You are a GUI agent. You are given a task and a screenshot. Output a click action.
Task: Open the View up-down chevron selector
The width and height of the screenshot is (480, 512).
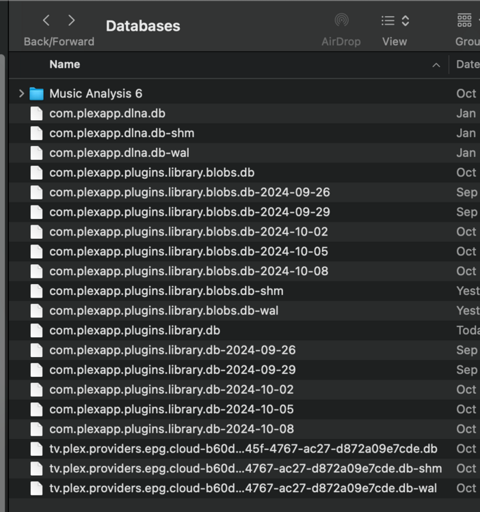[405, 20]
